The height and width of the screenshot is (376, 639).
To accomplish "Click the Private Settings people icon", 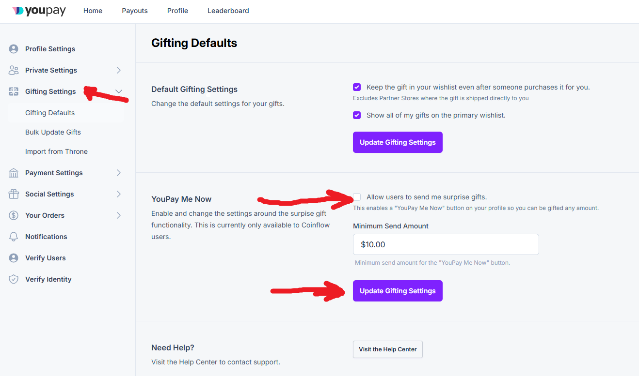I will (14, 70).
